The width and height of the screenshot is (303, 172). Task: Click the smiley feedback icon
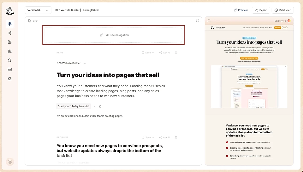10,162
